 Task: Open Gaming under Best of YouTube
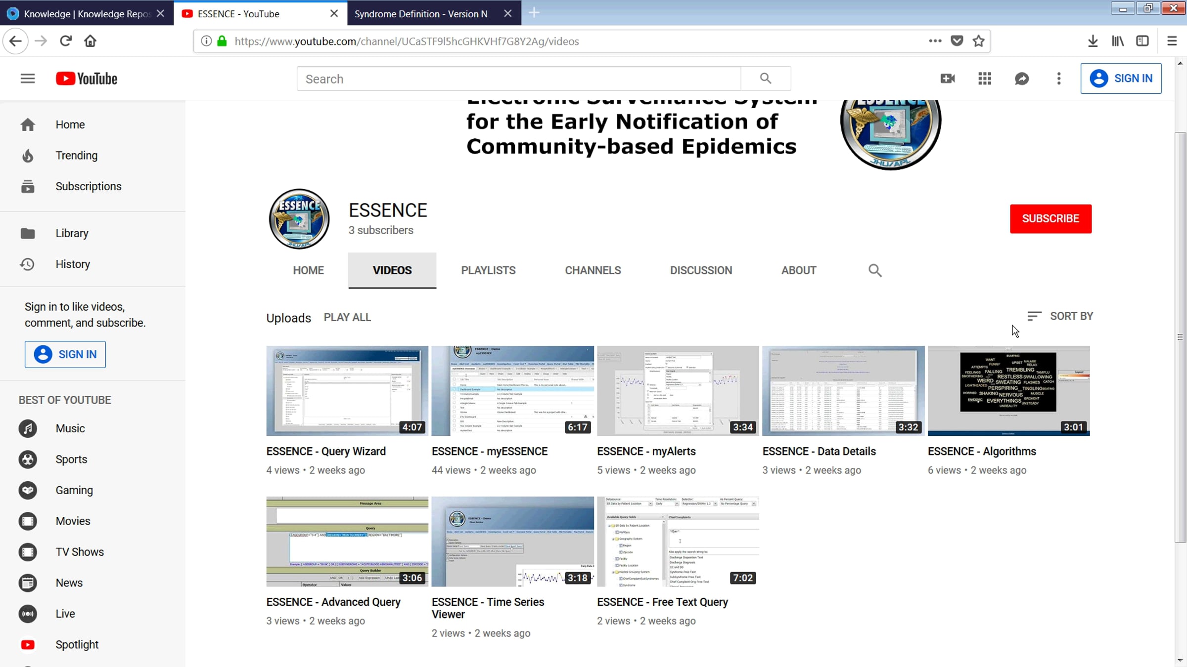93,490
